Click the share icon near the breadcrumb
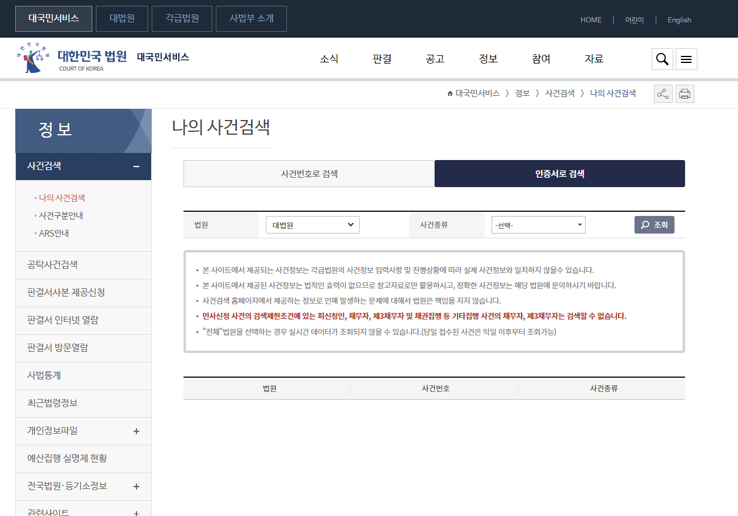 (x=663, y=94)
